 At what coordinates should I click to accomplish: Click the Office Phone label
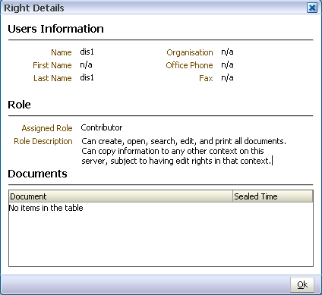click(189, 65)
